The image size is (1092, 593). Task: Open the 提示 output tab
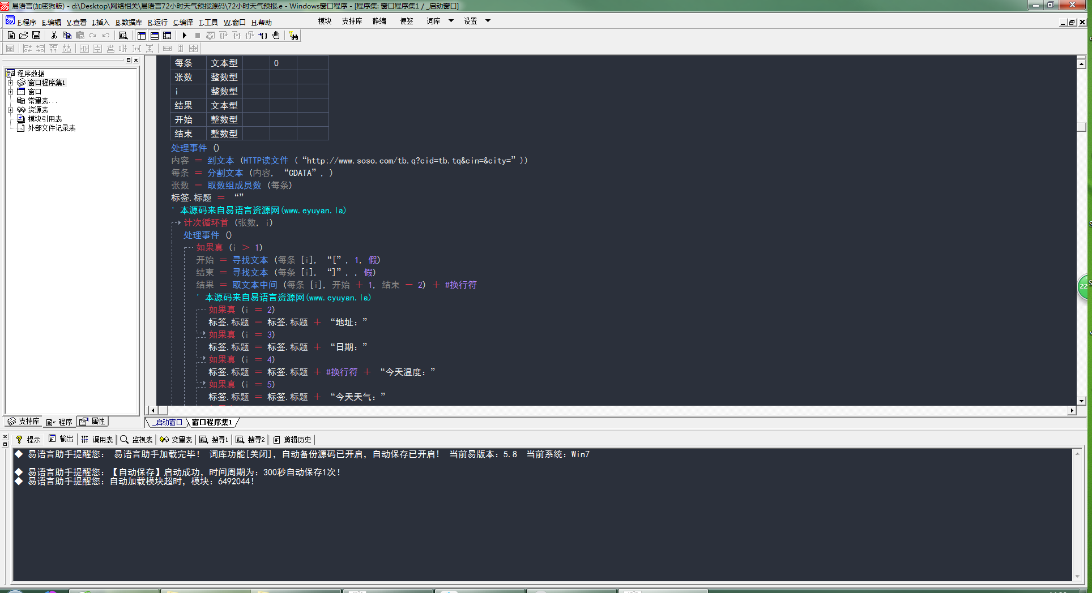(x=28, y=440)
